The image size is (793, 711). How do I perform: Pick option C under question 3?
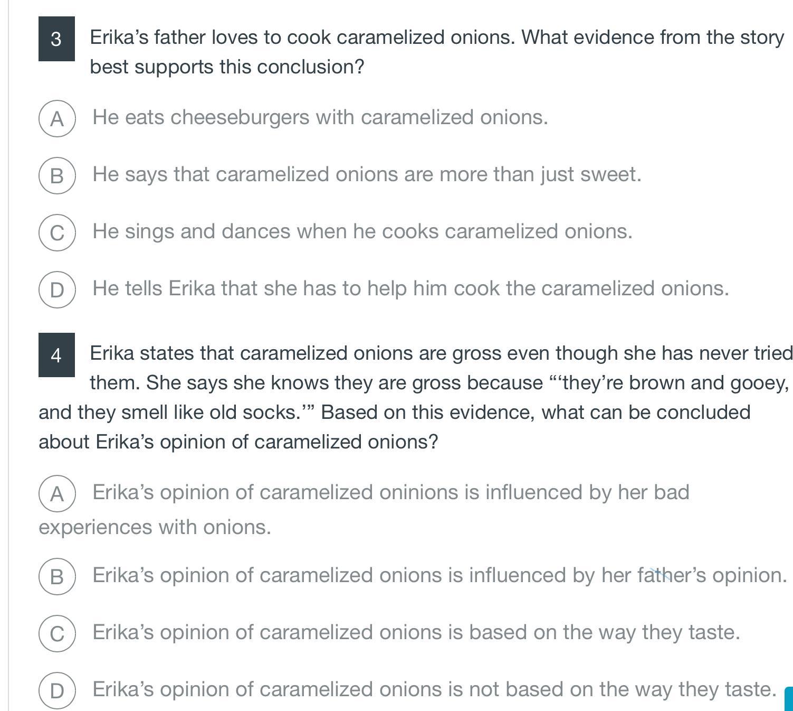pyautogui.click(x=57, y=233)
